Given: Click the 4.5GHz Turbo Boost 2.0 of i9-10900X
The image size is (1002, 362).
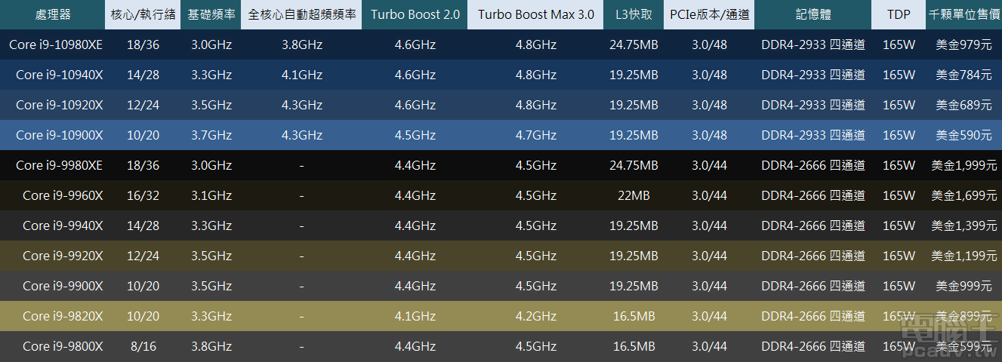Looking at the screenshot, I should pos(415,135).
